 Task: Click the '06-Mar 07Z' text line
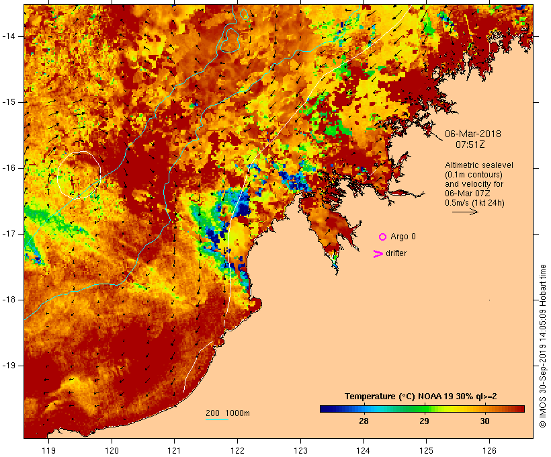coord(468,194)
